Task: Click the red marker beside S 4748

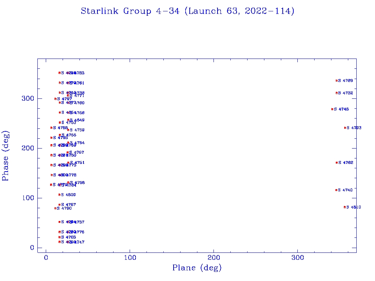Action: (x=333, y=109)
